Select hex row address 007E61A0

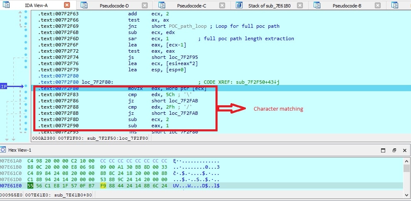tap(11, 161)
